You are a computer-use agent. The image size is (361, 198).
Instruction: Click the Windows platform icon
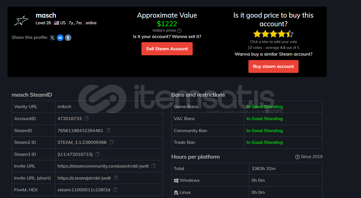176,180
